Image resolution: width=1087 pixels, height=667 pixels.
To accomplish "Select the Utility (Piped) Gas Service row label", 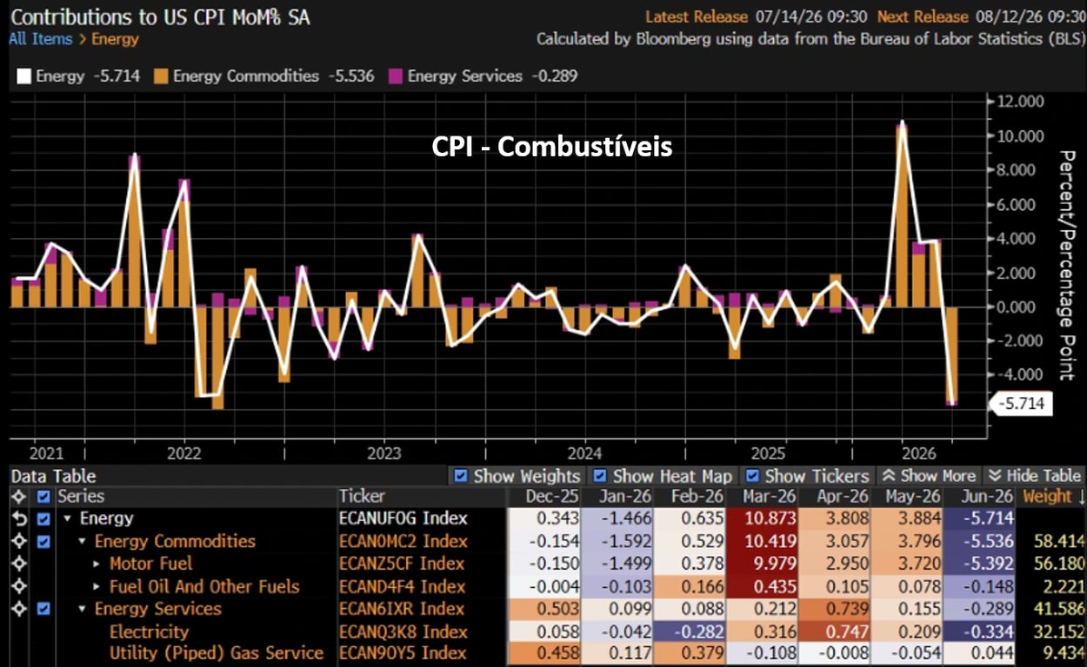I will (x=217, y=653).
